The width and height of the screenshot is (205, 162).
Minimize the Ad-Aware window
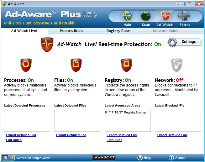180,4
